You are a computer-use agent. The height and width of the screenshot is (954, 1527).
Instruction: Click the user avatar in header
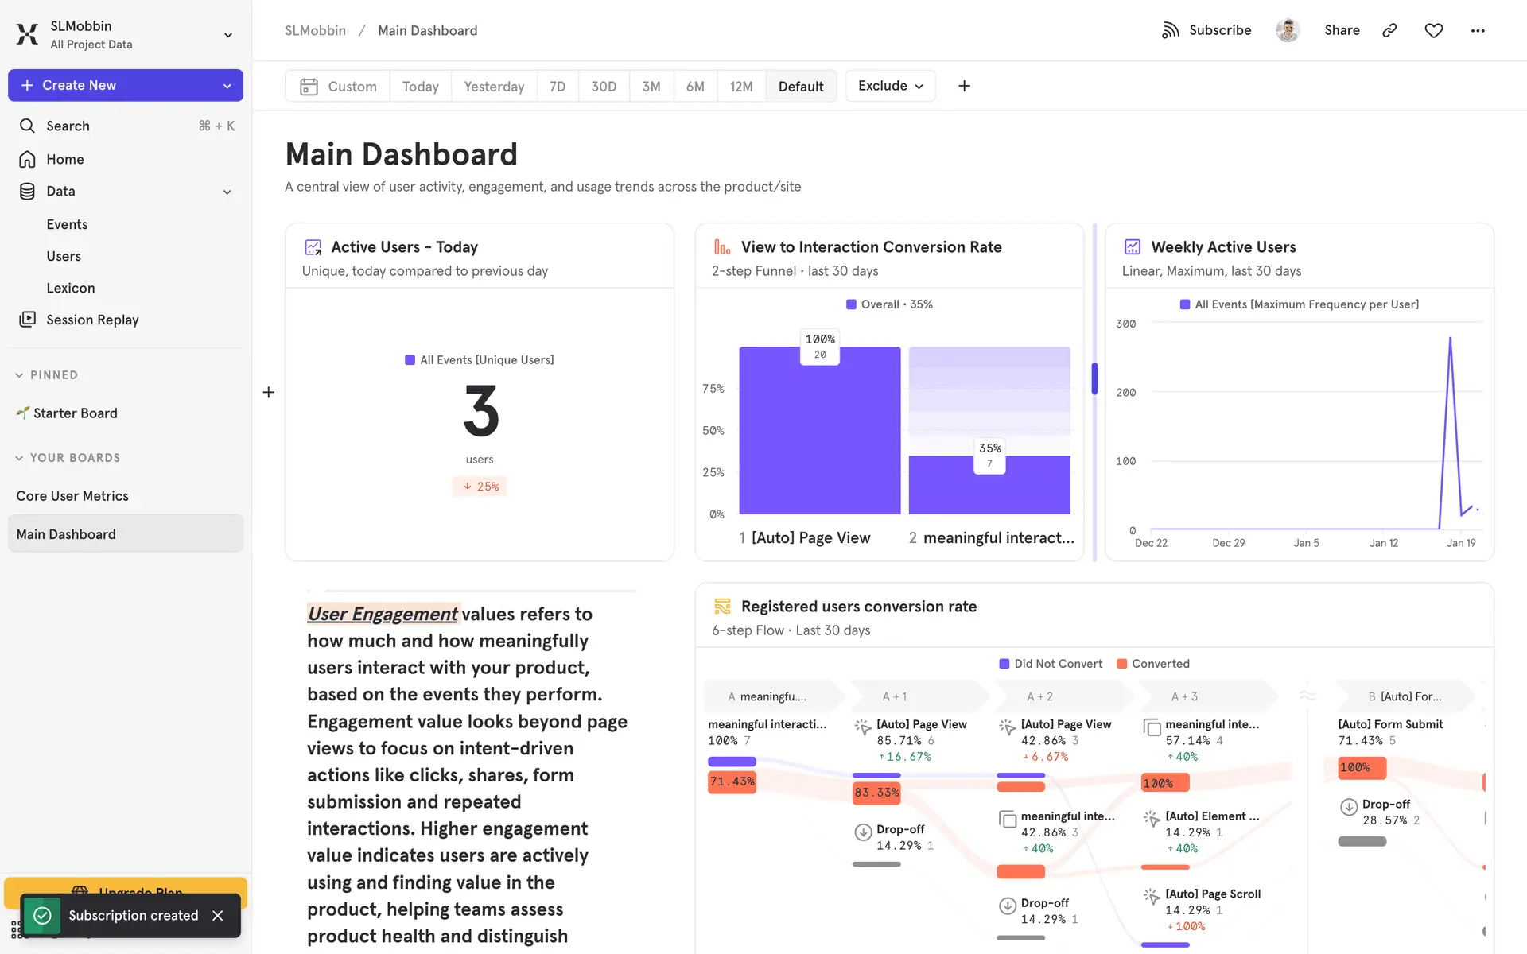coord(1287,30)
